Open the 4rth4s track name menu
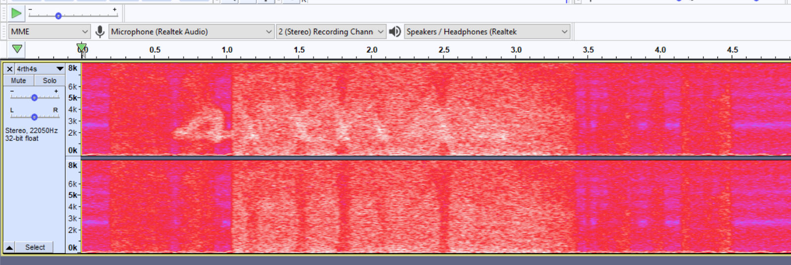The width and height of the screenshot is (791, 265). coord(40,69)
